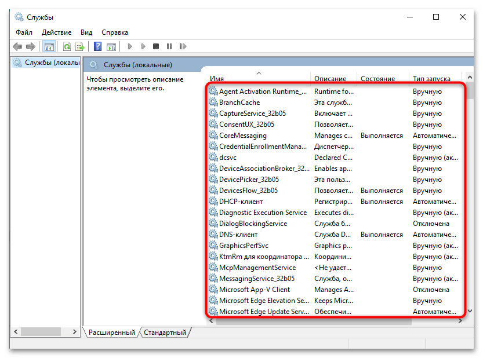This screenshot has height=358, width=483.
Task: Open the Файл menu
Action: (23, 32)
